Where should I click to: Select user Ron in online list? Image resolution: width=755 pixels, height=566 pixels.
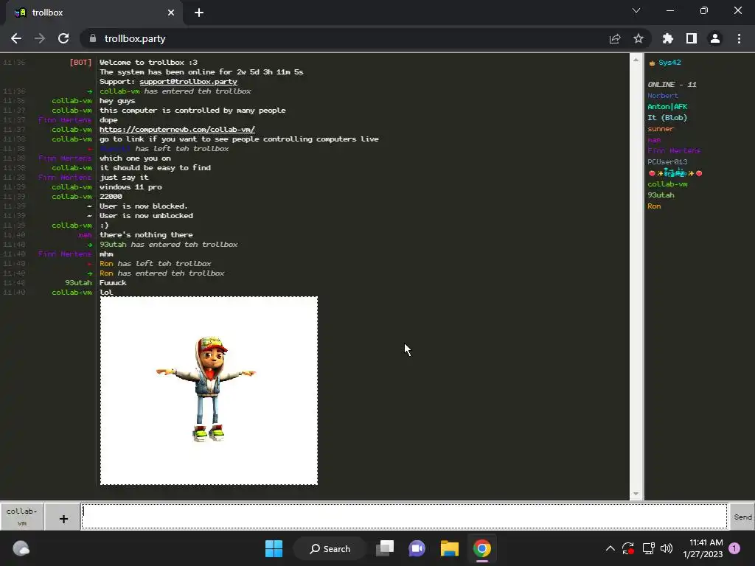pyautogui.click(x=654, y=206)
